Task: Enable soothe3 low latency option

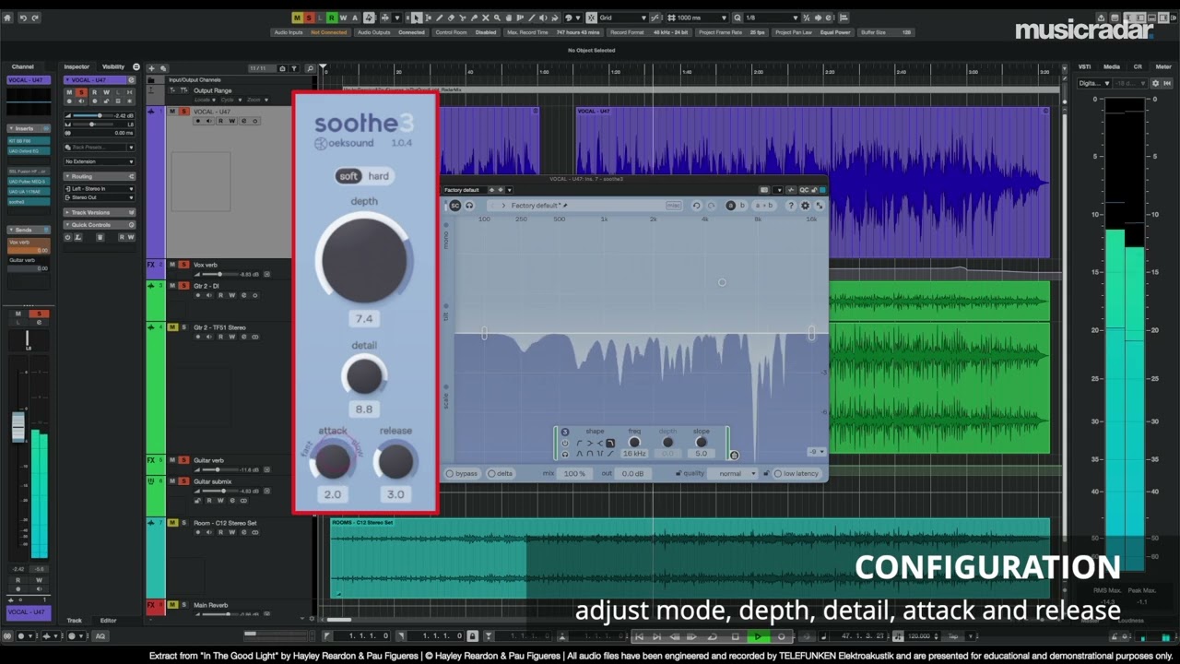Action: point(796,473)
